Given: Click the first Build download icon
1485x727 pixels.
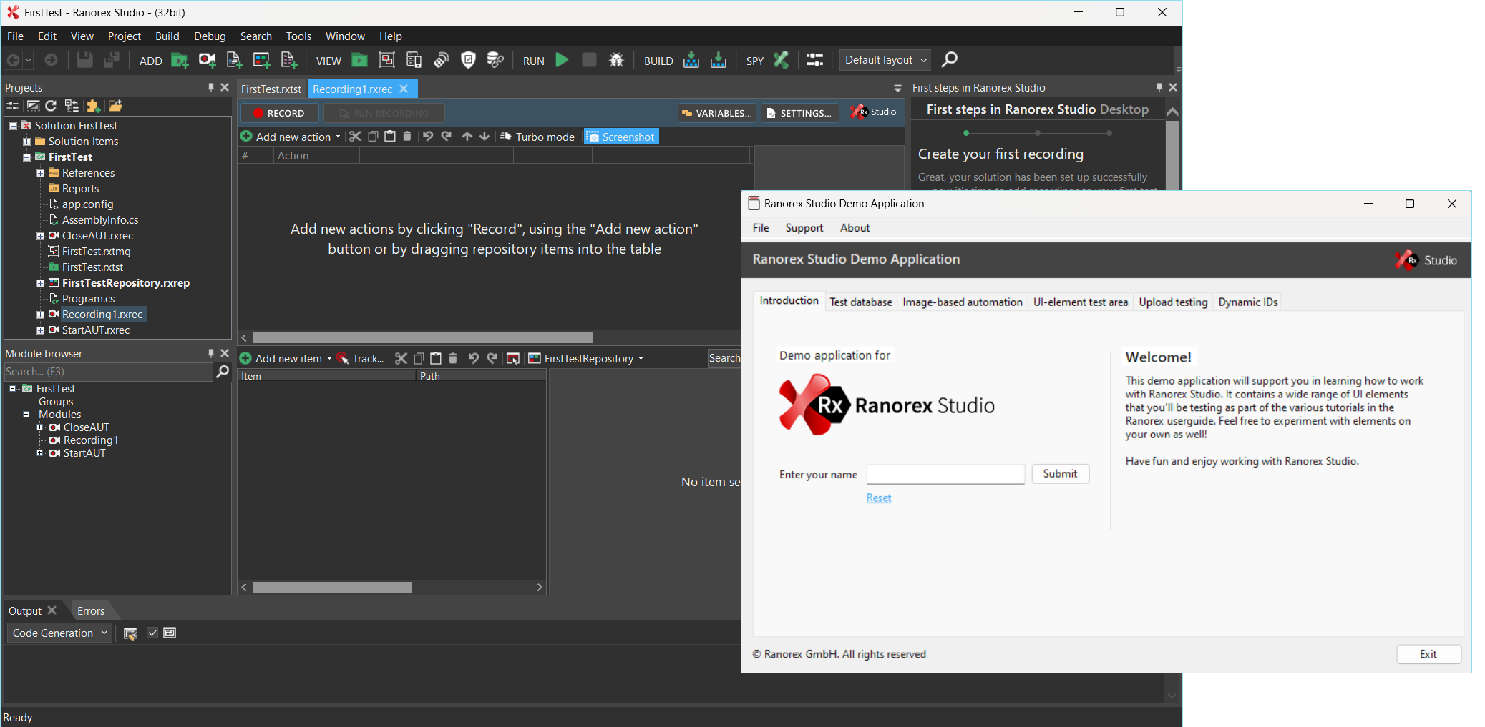Looking at the screenshot, I should coord(691,60).
